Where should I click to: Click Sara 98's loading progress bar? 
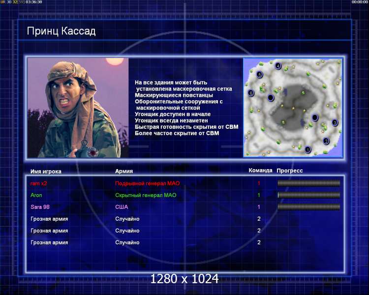click(309, 207)
